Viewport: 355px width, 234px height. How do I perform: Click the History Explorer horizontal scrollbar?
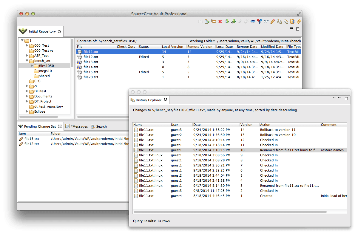coord(230,212)
